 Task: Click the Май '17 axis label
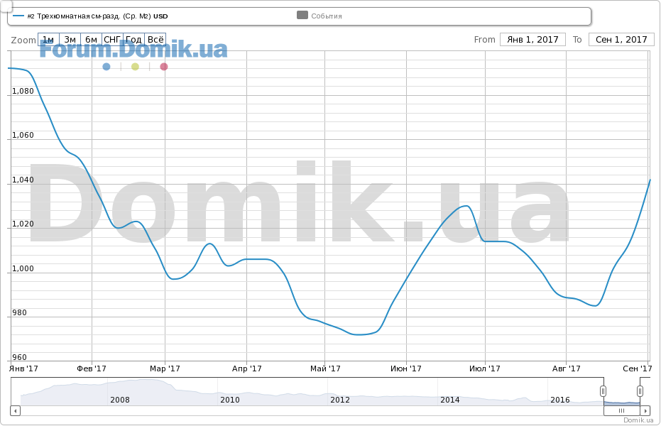pos(325,368)
